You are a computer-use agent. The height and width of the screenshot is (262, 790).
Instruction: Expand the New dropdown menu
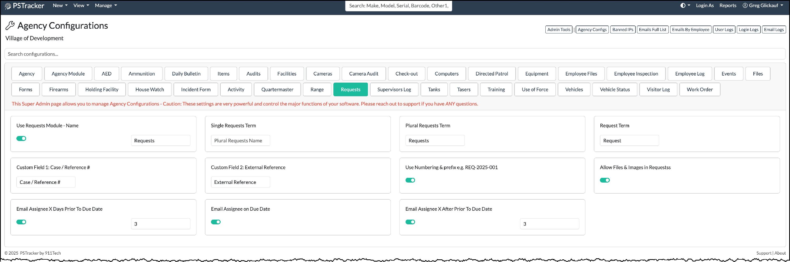click(60, 6)
